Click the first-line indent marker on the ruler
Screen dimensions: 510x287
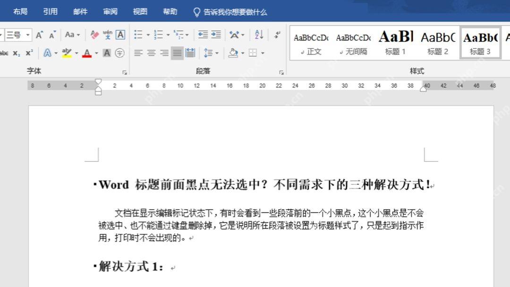point(98,82)
